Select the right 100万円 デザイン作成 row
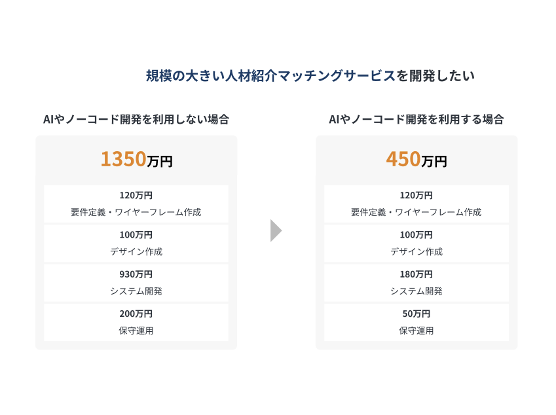 [x=416, y=243]
